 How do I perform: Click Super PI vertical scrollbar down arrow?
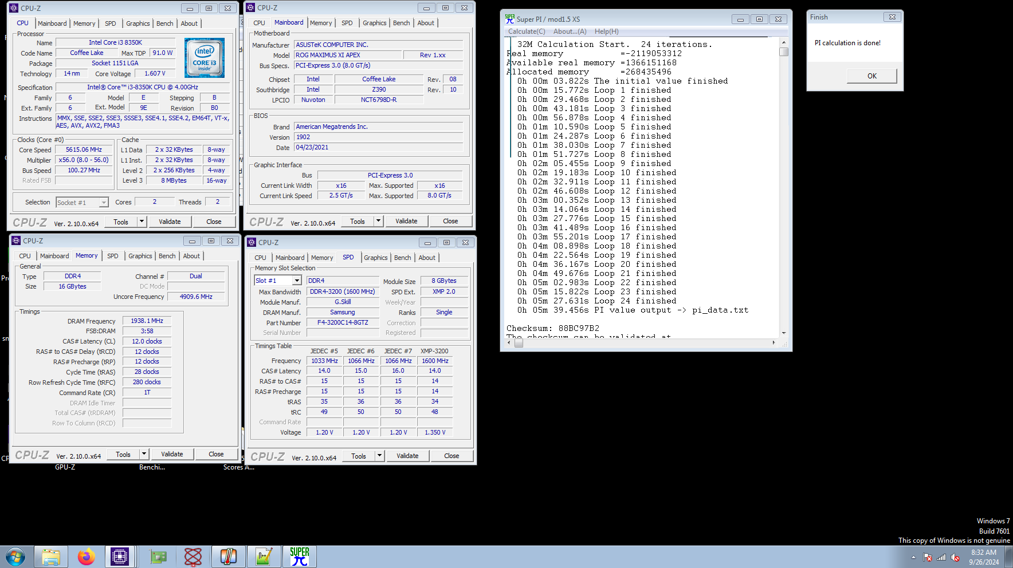(x=784, y=333)
